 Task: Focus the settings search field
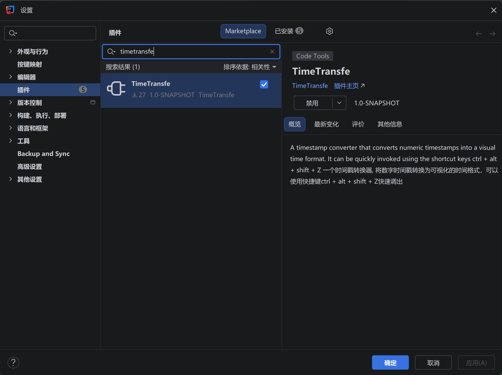tap(50, 33)
